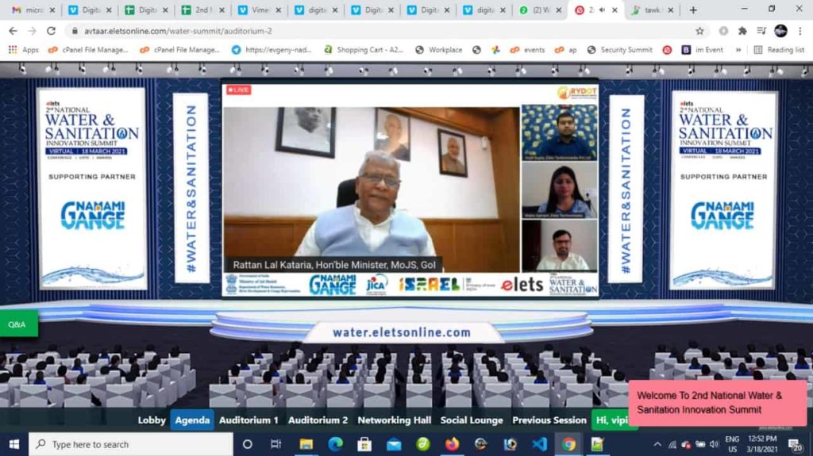Open the Apps grid in bookmarks bar
Screen dimensions: 813x456
[23, 50]
